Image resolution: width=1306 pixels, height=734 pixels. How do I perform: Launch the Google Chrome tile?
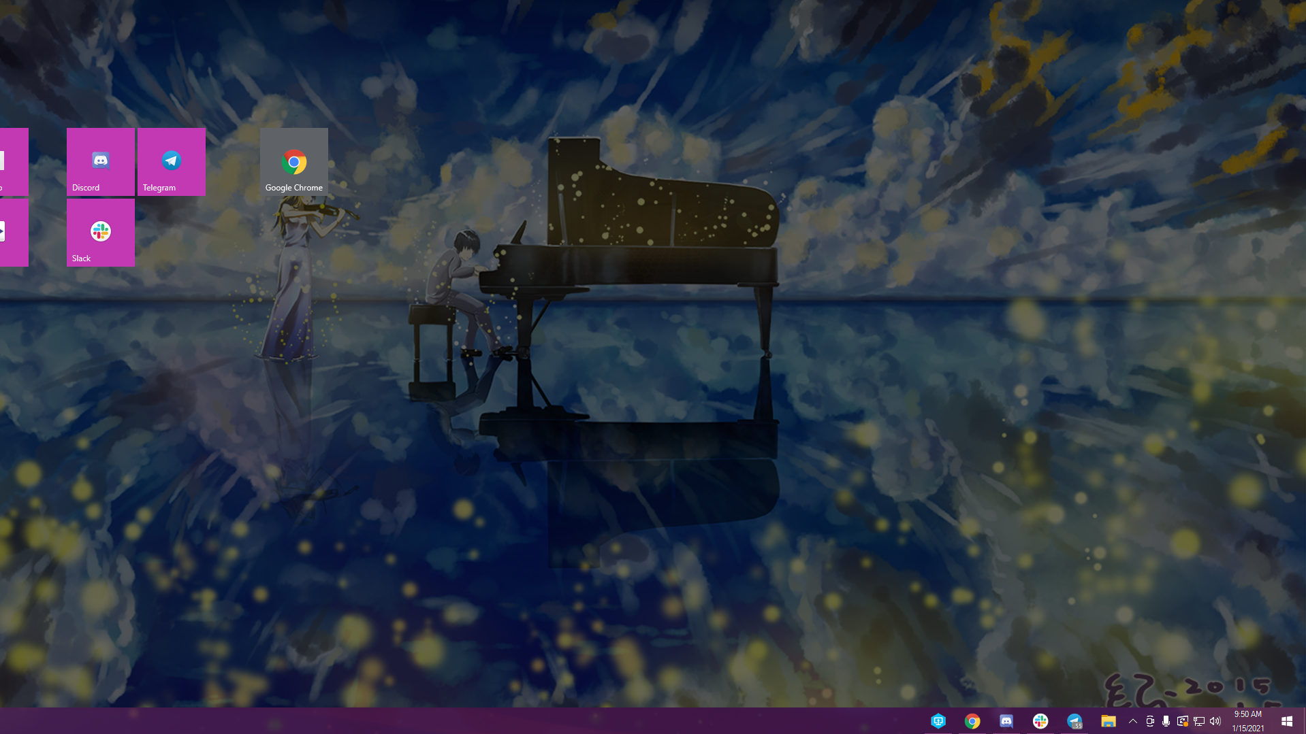(x=293, y=162)
